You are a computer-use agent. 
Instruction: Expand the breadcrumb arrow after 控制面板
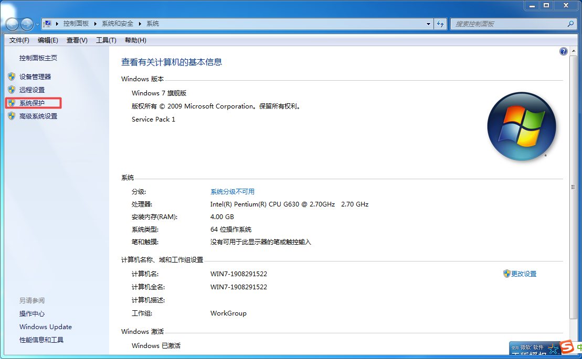tap(94, 24)
